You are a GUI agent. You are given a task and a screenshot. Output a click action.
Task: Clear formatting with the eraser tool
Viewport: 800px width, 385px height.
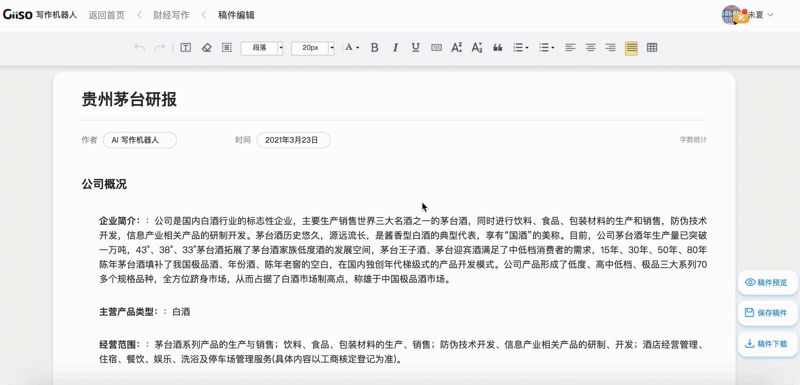pyautogui.click(x=207, y=48)
